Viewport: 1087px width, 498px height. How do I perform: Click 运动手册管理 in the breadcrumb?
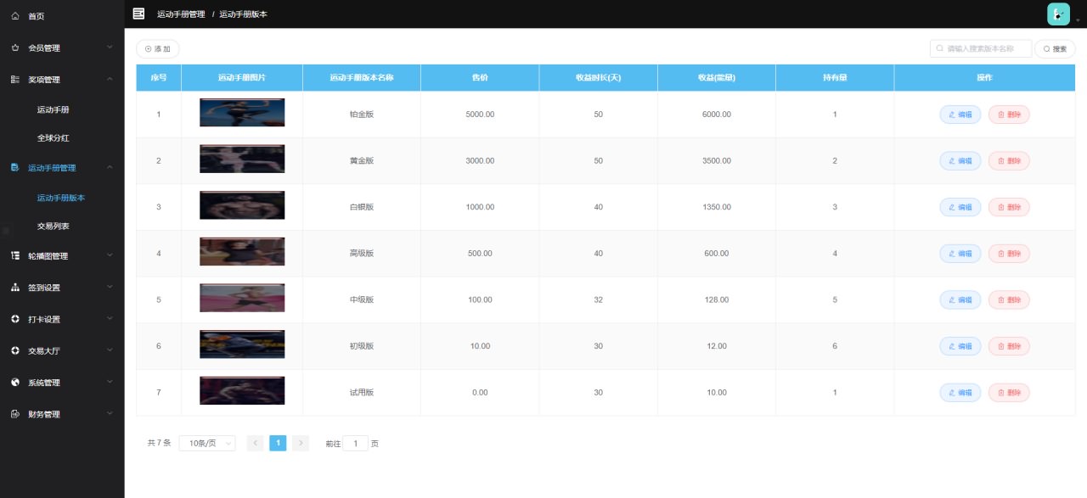[181, 14]
